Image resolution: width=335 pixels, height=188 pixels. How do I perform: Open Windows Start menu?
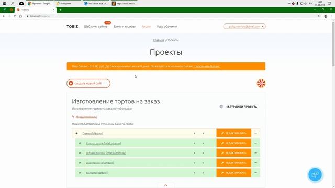pos(4,4)
